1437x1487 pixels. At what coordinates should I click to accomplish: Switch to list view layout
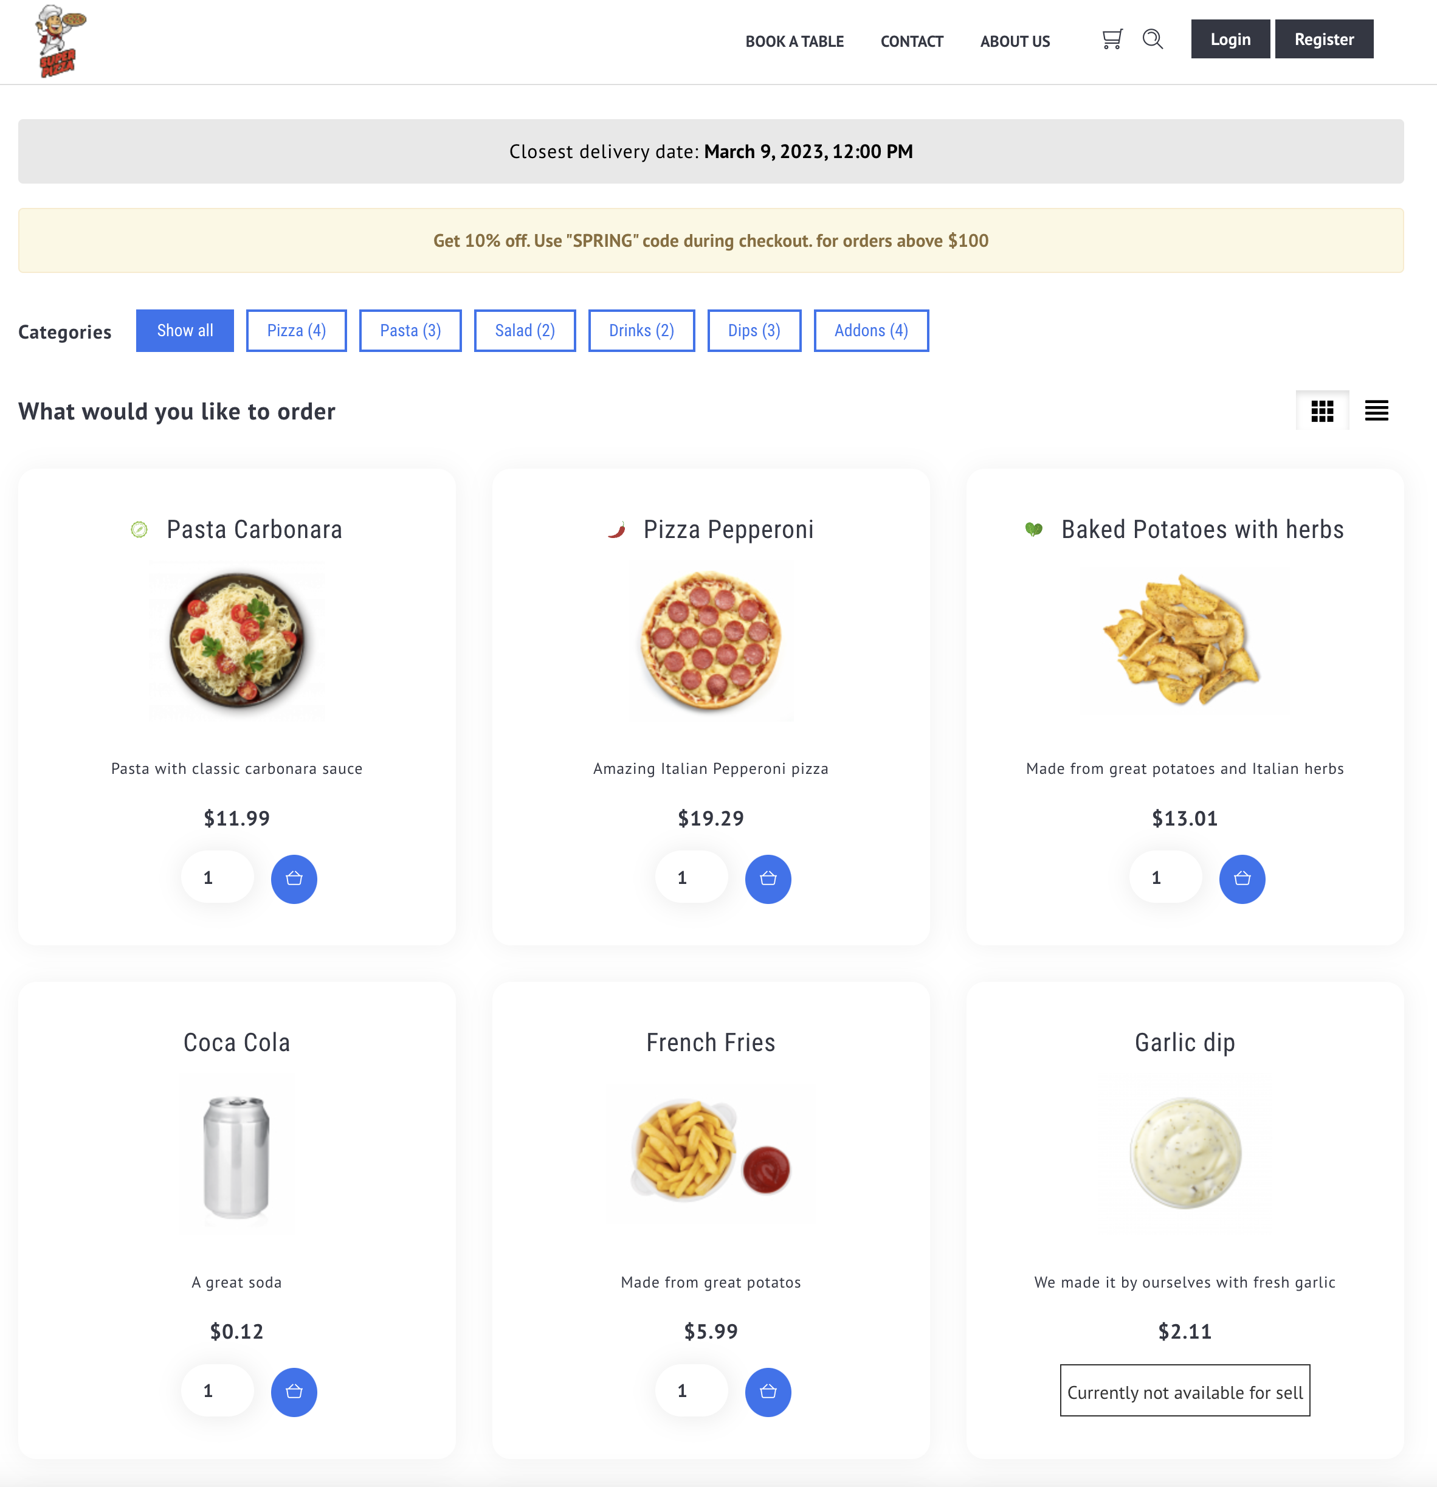[1376, 410]
